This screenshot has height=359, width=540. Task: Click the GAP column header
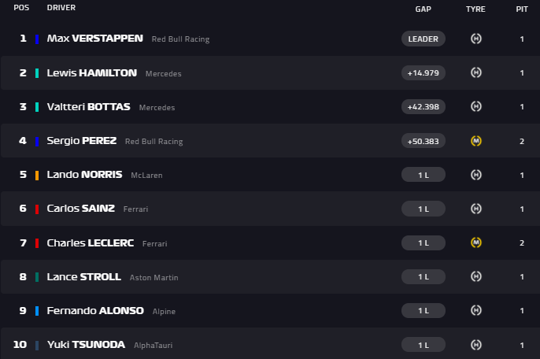point(423,9)
